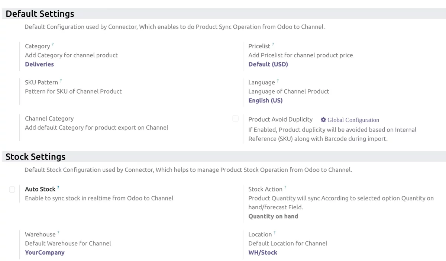This screenshot has width=446, height=261.
Task: Open the Pricelist help tooltip icon
Action: [x=273, y=44]
